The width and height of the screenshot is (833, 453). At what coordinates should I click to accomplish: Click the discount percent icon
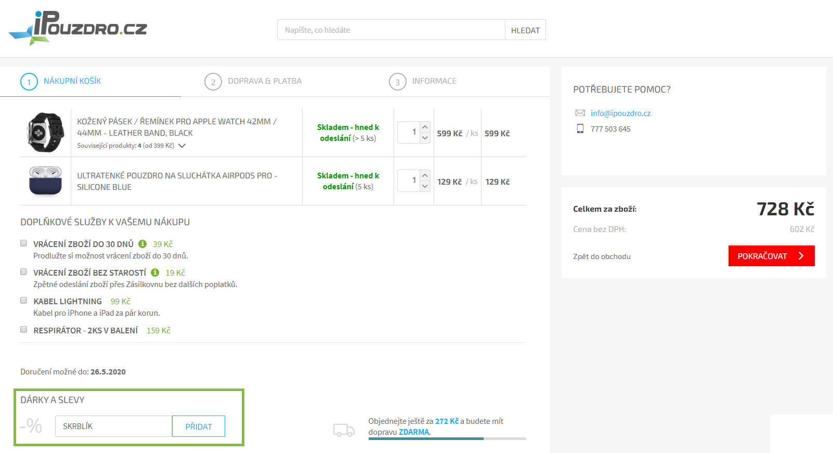[32, 426]
